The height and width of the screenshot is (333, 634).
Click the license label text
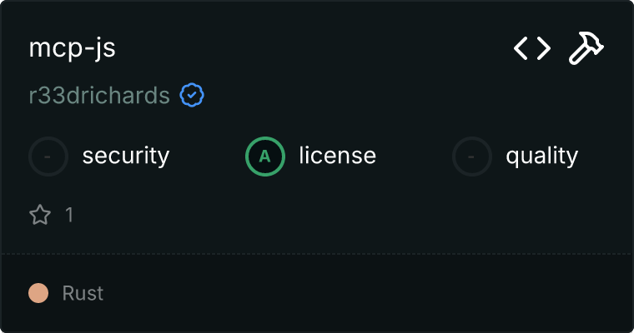click(x=337, y=156)
